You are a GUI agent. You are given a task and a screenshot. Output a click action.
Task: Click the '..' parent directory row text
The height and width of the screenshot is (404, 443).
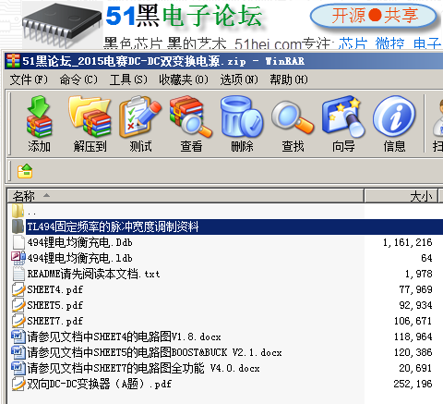pos(31,213)
